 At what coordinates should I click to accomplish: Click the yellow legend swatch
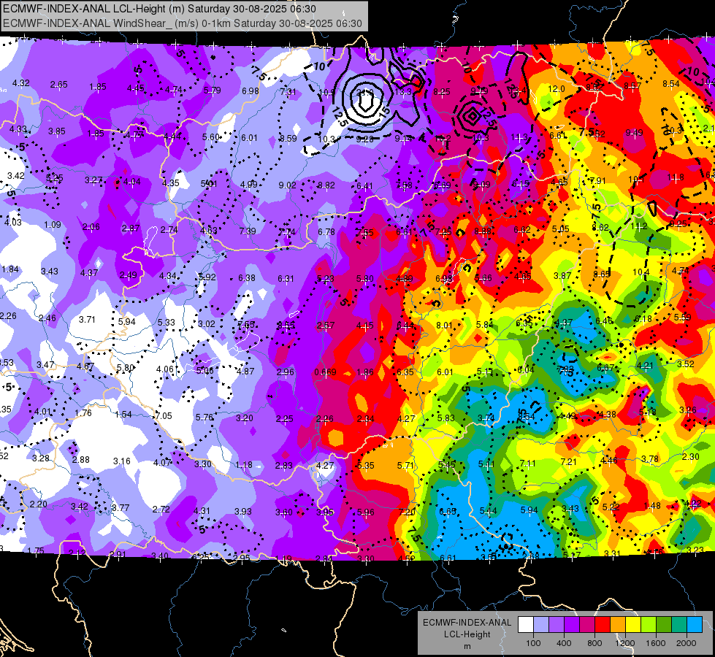click(x=633, y=625)
